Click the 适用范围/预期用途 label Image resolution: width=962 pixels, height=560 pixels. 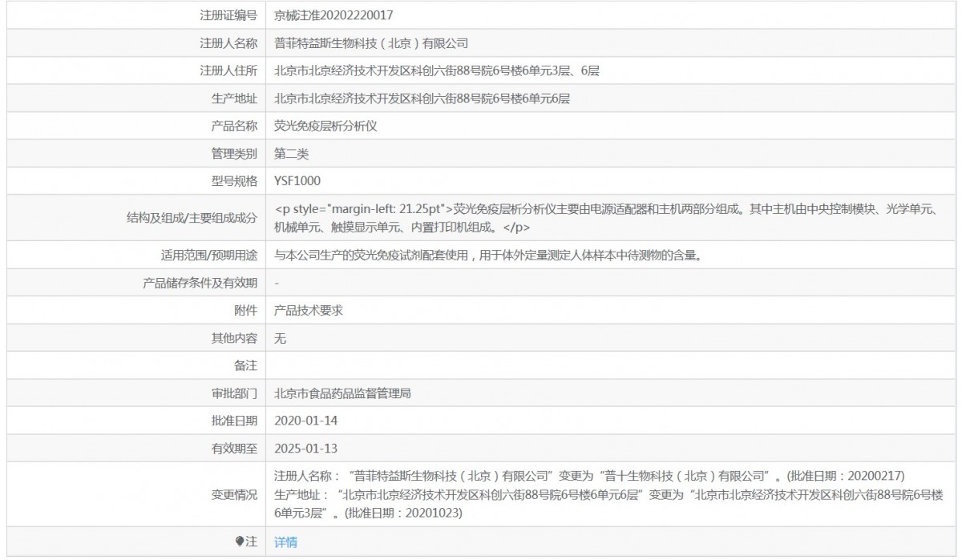209,256
